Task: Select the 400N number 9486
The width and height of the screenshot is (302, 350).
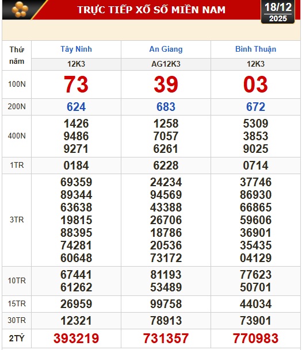Action: (76, 136)
